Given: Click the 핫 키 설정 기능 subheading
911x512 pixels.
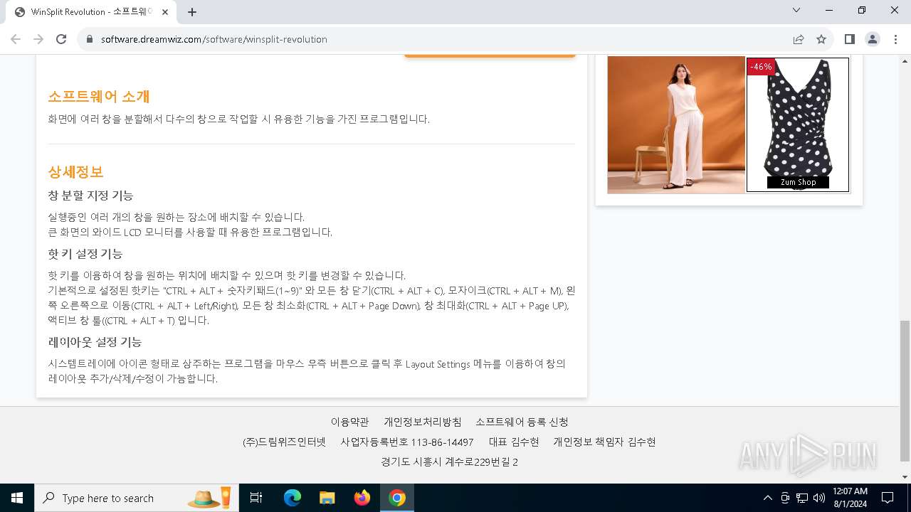Looking at the screenshot, I should point(85,254).
